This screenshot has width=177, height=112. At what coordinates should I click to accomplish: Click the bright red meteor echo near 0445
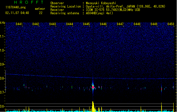click(x=93, y=87)
